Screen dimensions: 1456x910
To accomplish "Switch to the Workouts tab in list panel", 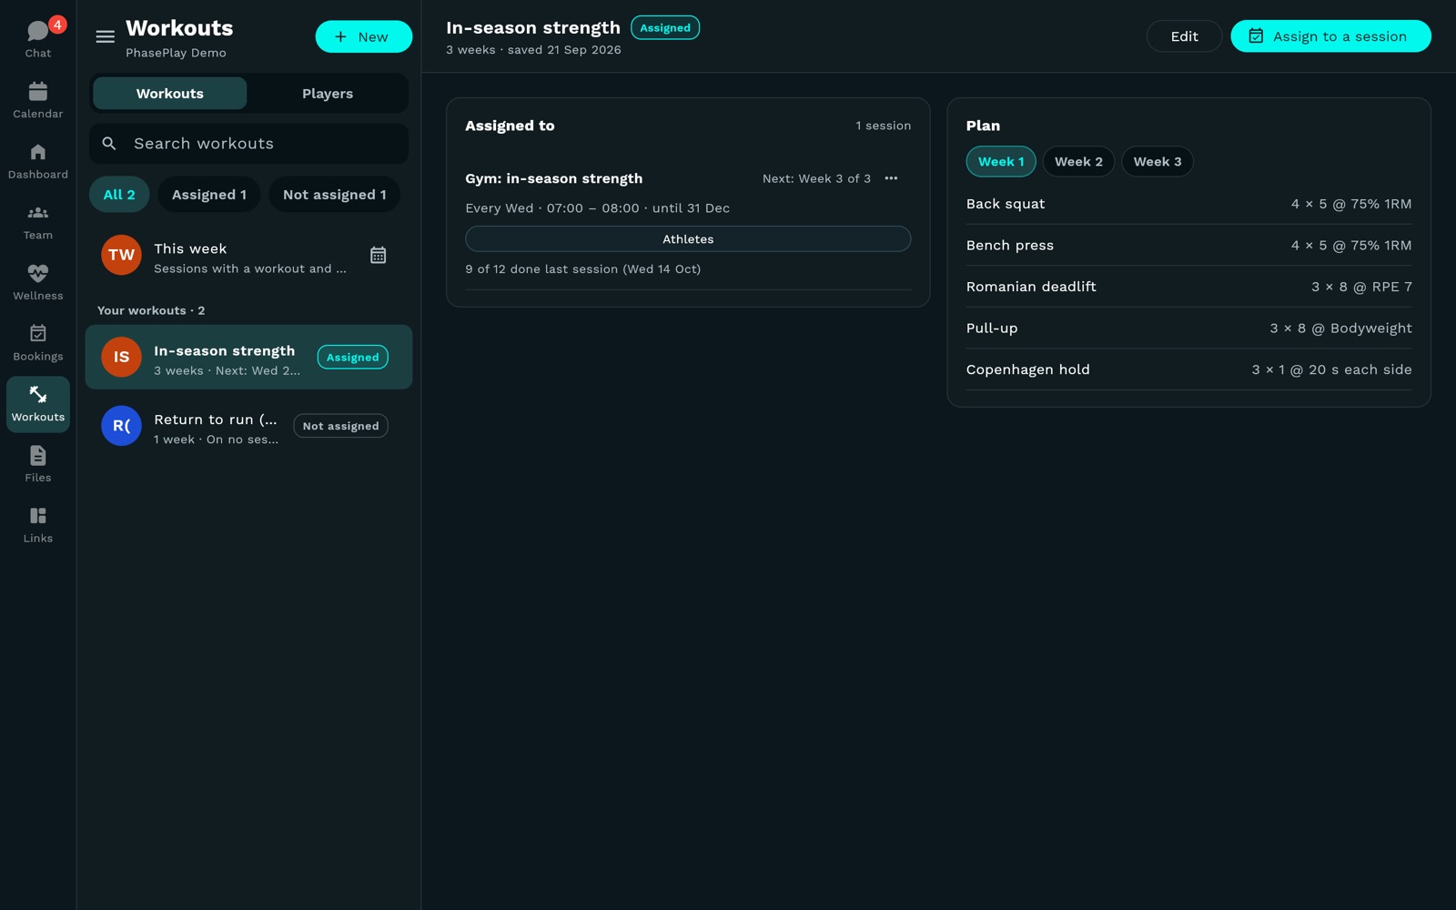I will click(x=170, y=94).
